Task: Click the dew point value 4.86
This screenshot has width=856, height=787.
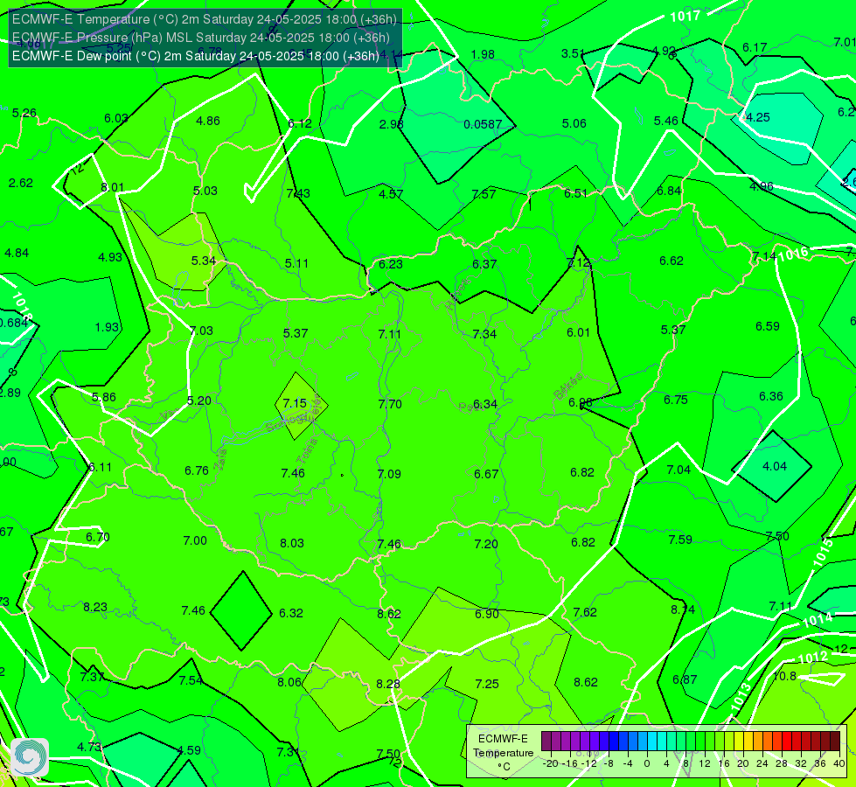Action: 208,121
